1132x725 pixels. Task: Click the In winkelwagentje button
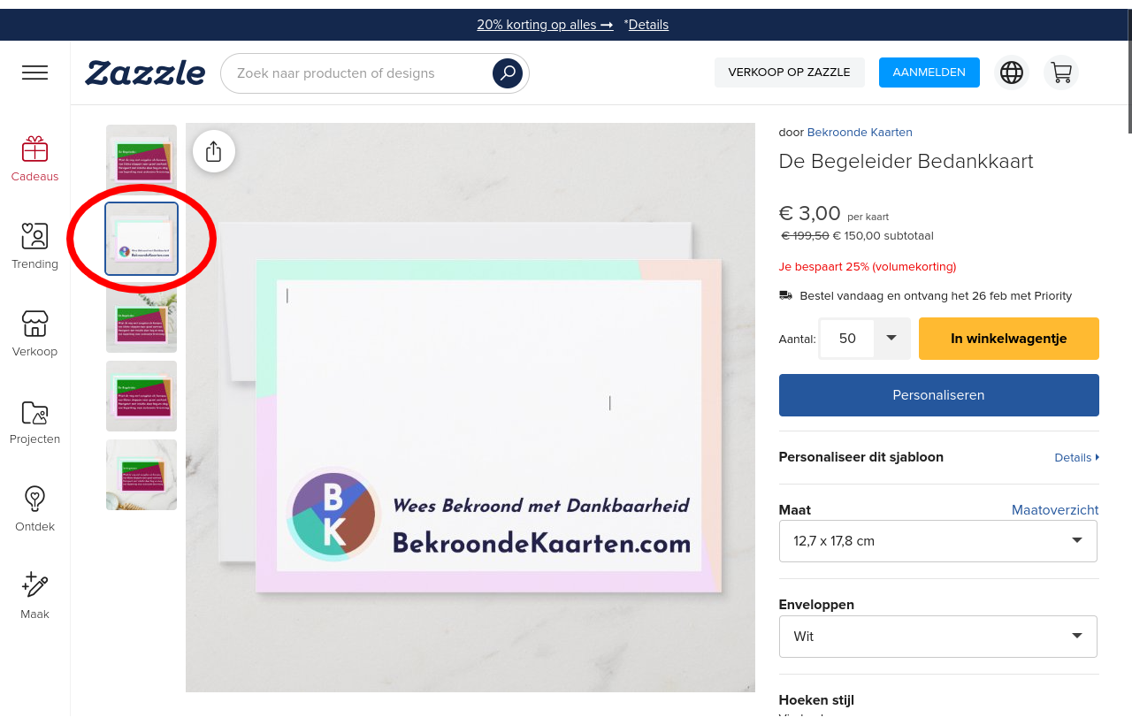1008,339
